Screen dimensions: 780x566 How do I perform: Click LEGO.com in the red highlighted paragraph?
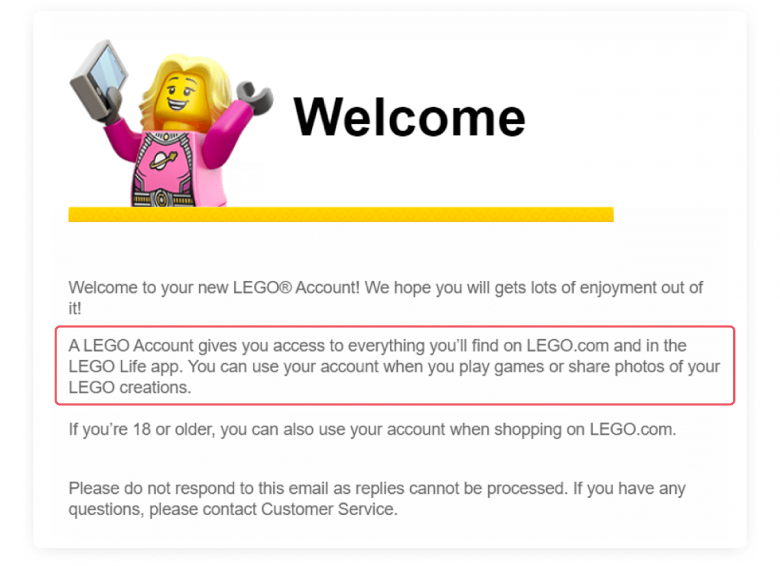pos(567,345)
